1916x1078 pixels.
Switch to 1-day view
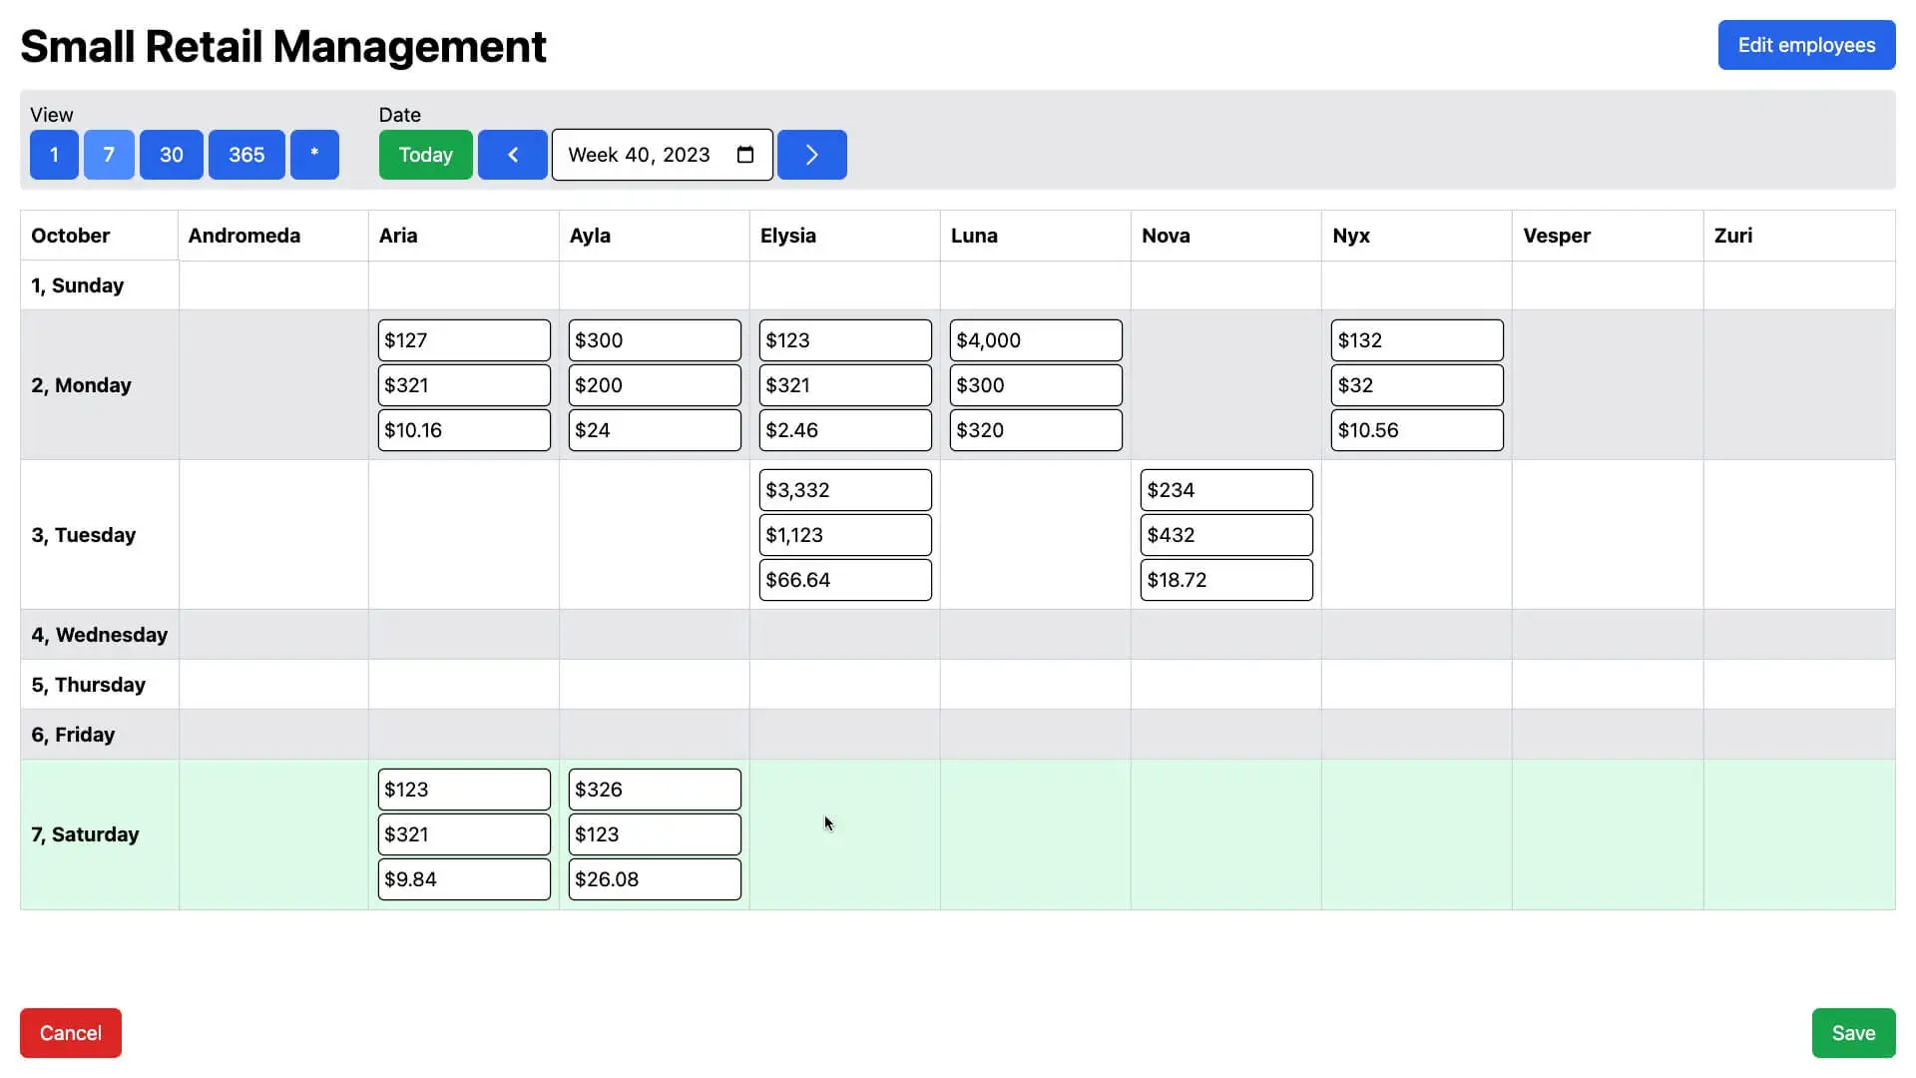54,155
